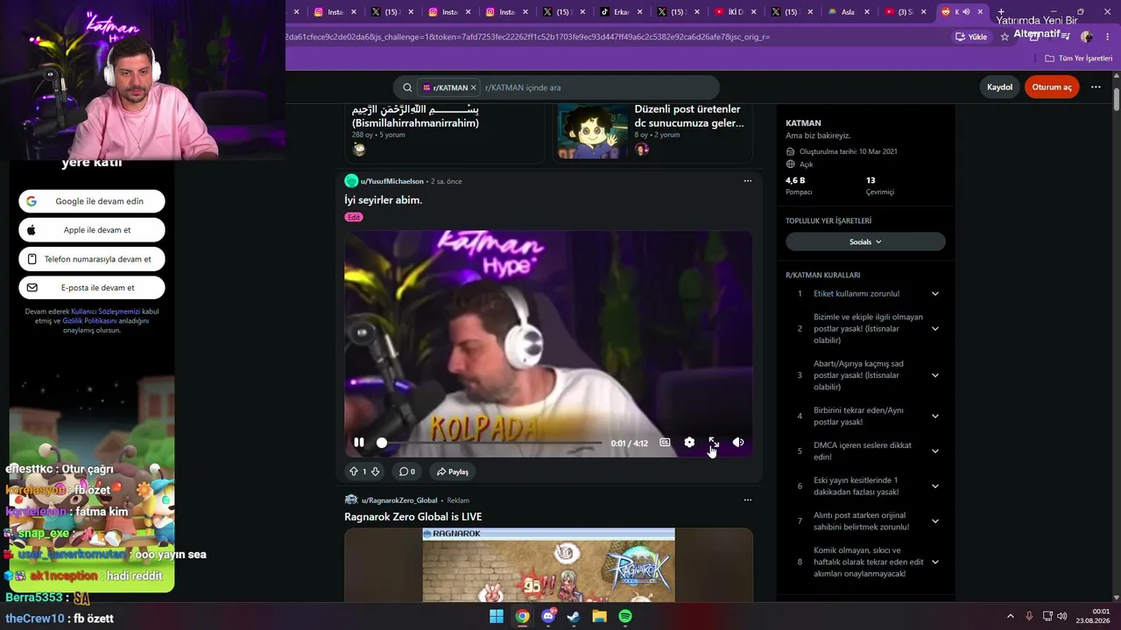
Task: Expand rule 6 Eski yayın kesitleri
Action: [934, 486]
